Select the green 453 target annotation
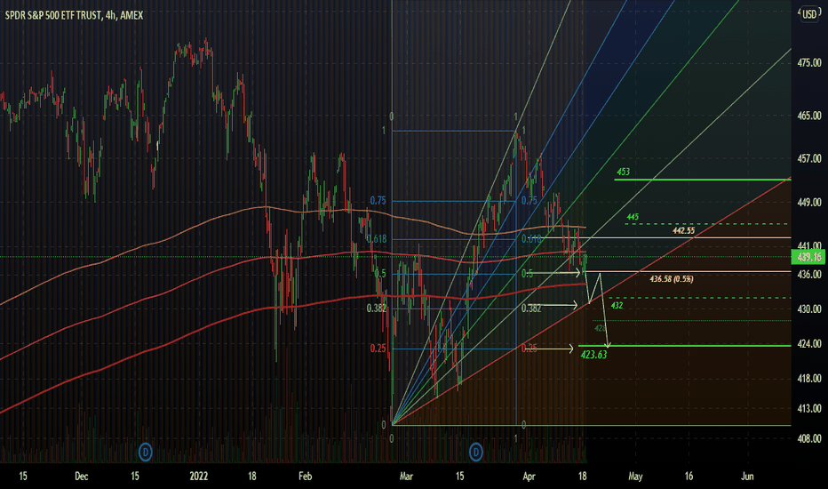 (x=623, y=172)
